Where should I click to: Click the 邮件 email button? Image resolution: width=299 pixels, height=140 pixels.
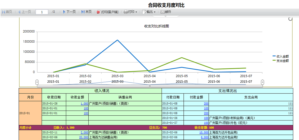[x=166, y=12]
